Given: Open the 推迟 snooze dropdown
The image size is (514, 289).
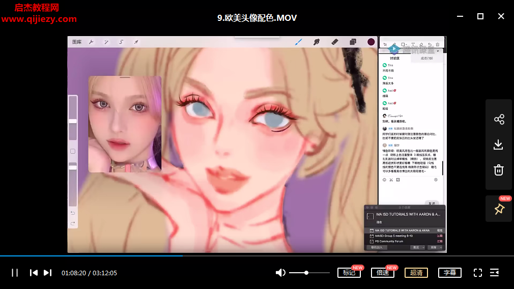Looking at the screenshot, I should click(x=418, y=247).
